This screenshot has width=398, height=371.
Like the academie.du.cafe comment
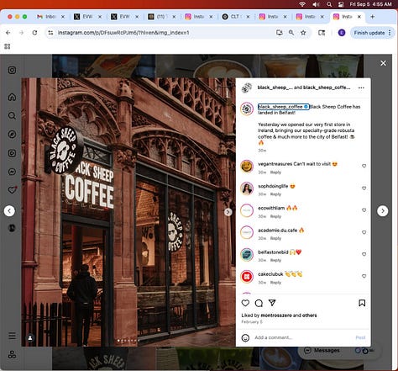[364, 232]
